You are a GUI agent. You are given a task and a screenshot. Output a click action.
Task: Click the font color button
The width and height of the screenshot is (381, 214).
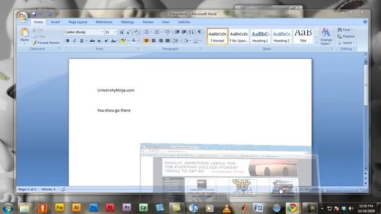click(x=133, y=41)
